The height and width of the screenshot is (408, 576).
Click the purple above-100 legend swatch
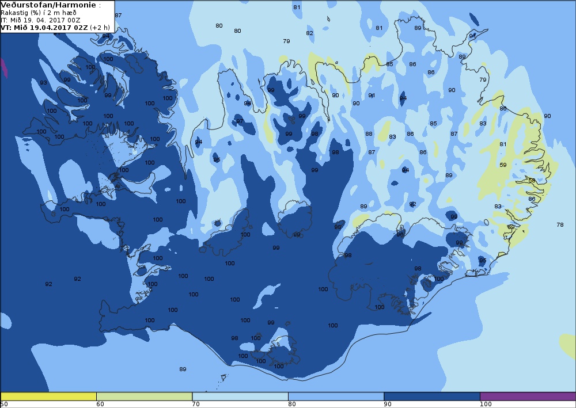pyautogui.click(x=528, y=396)
